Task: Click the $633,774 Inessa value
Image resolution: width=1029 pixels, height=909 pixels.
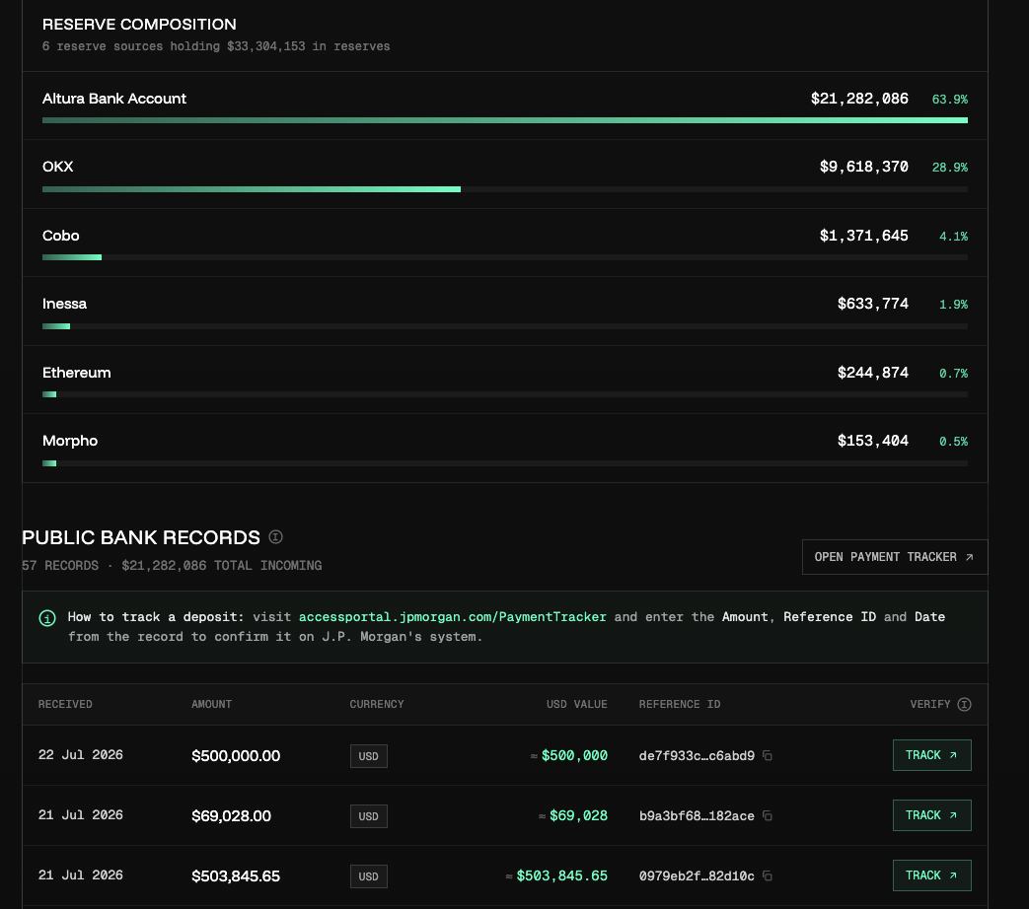Action: [x=873, y=304]
